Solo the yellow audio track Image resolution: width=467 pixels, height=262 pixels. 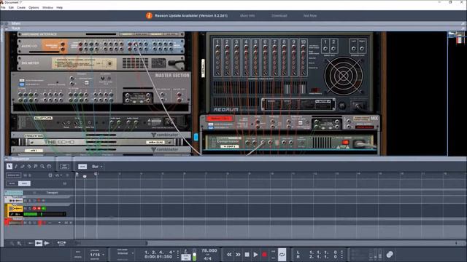(30, 208)
